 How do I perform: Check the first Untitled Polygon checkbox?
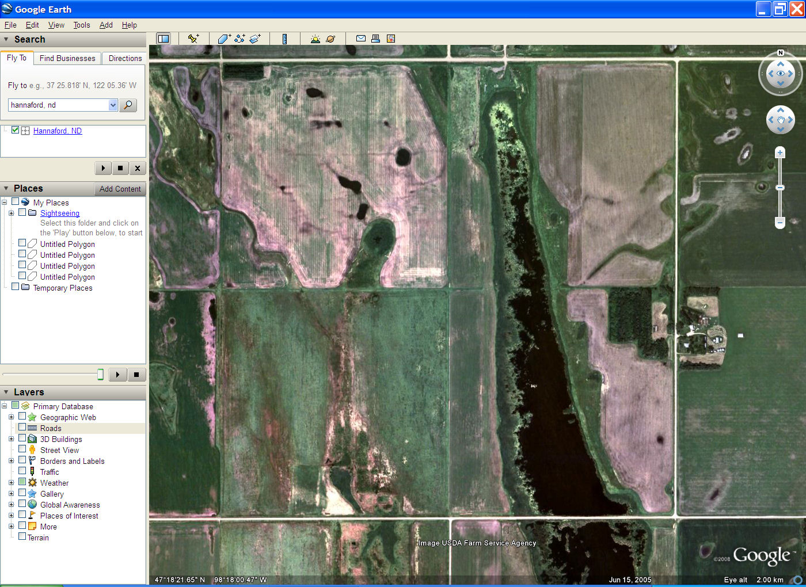click(x=22, y=243)
